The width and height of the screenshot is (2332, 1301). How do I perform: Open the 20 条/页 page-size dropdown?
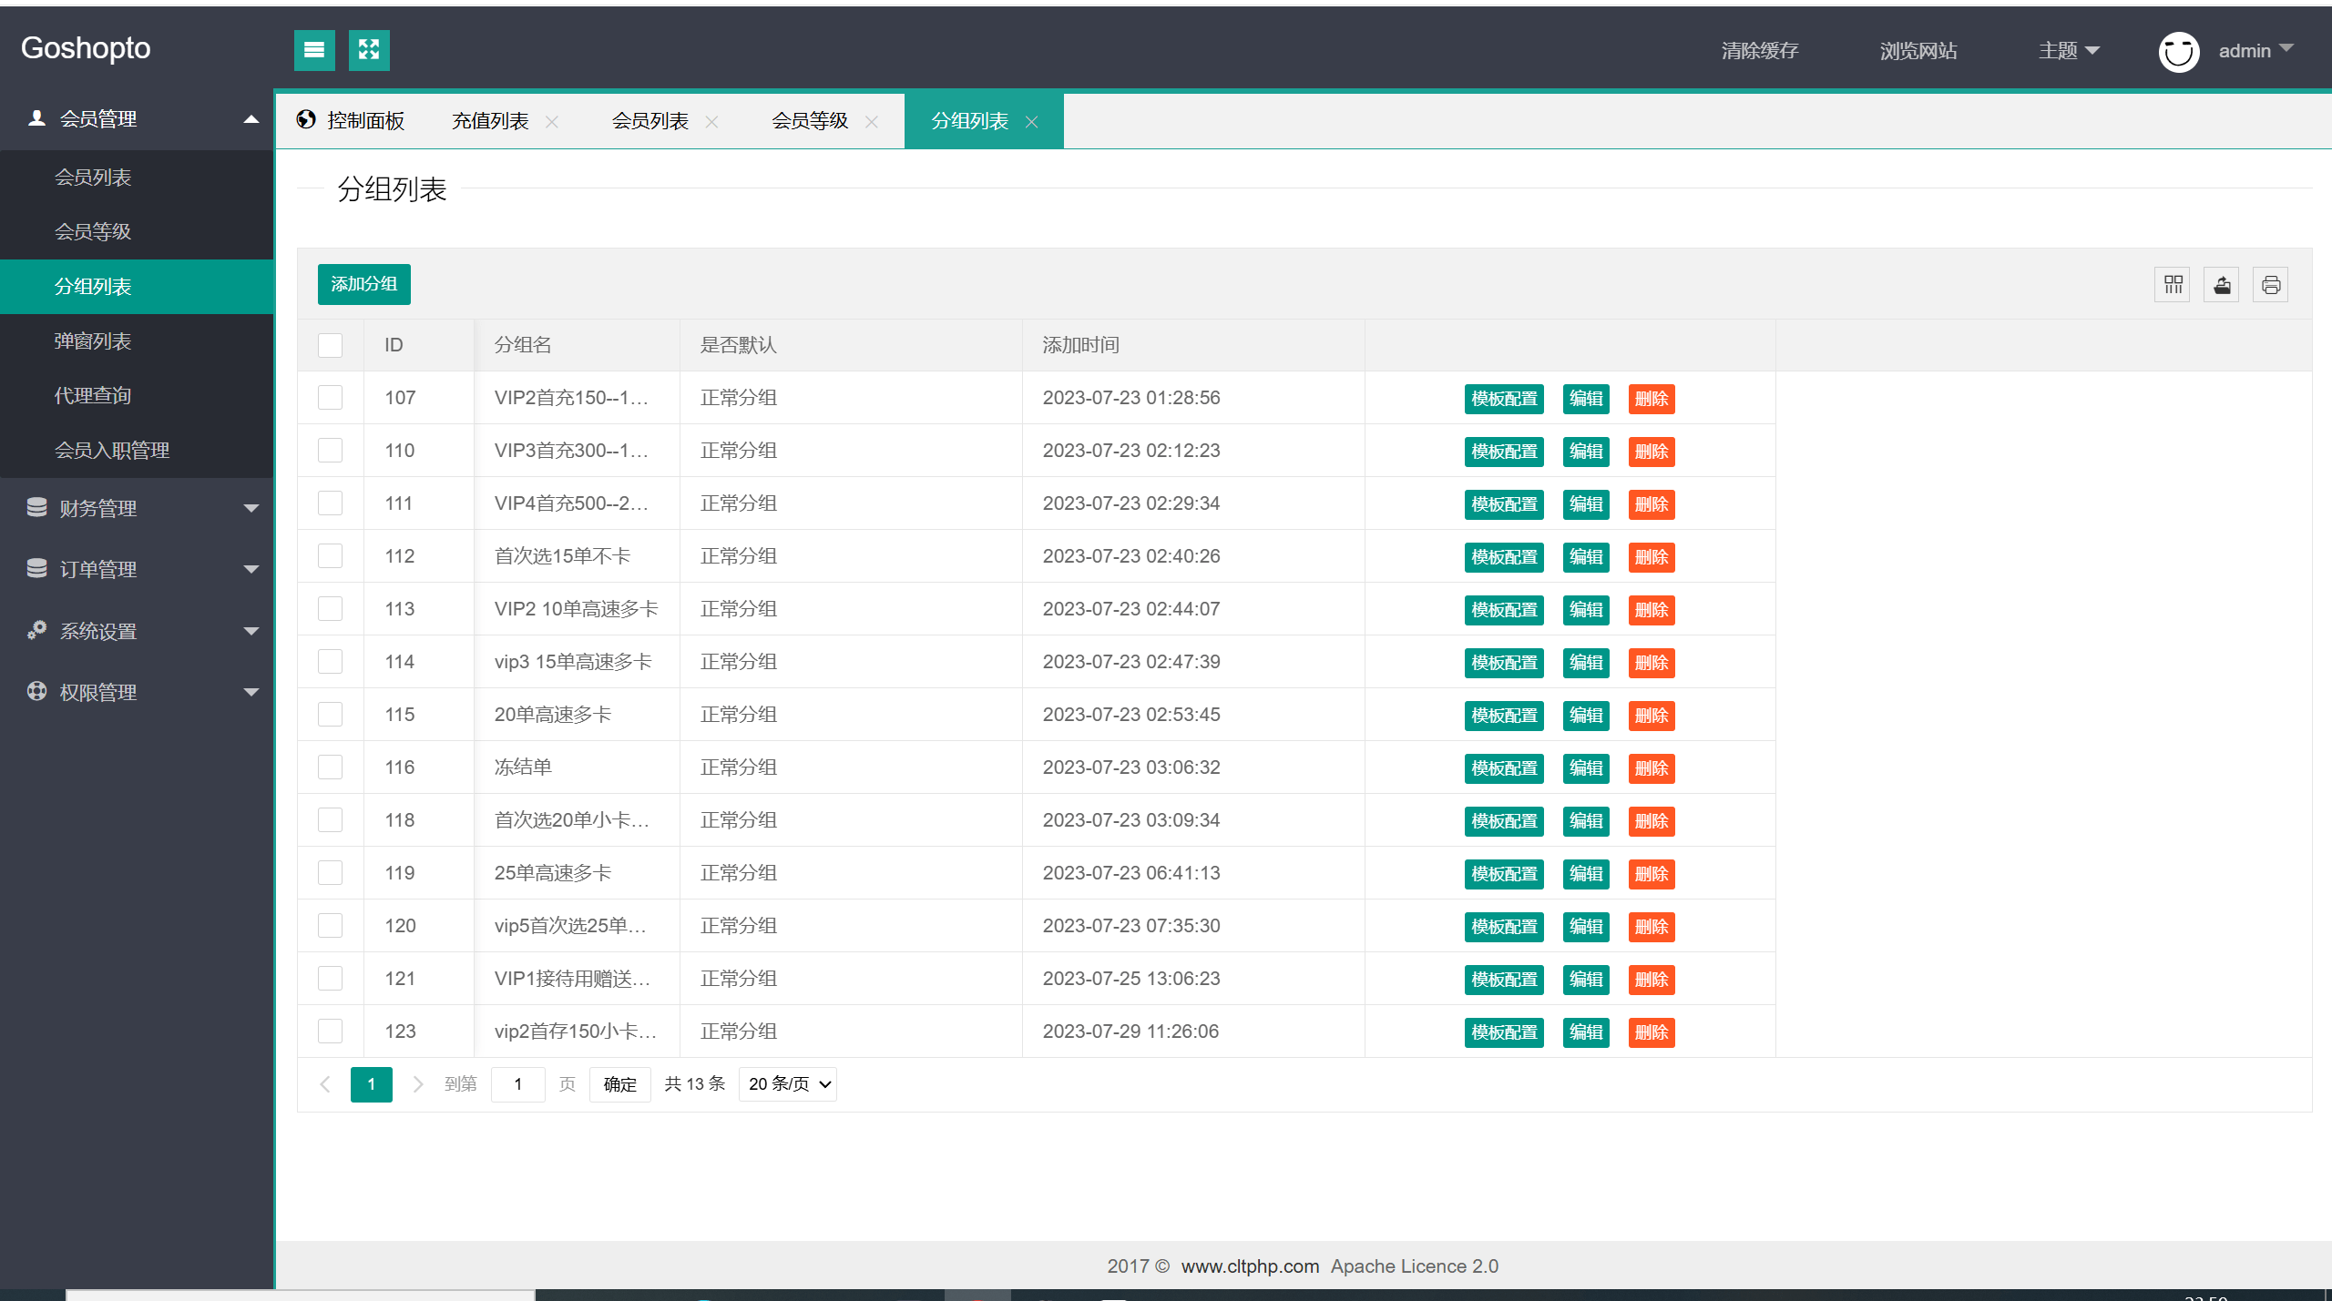click(x=788, y=1084)
